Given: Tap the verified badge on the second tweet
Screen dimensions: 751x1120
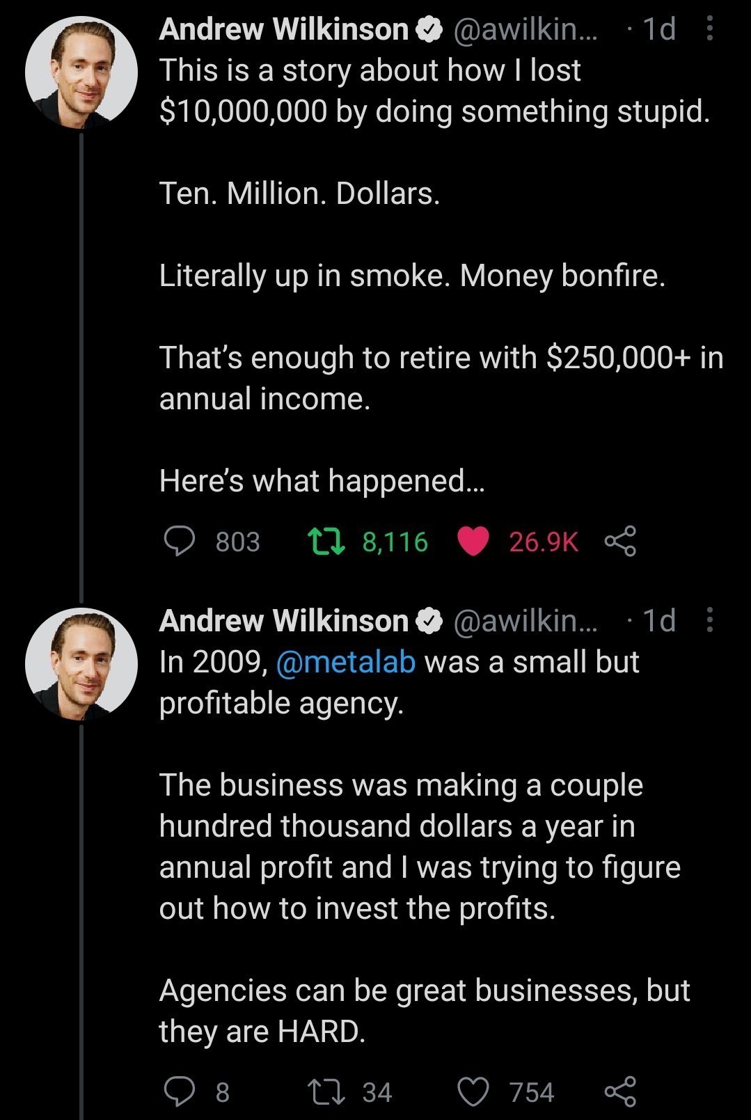Looking at the screenshot, I should click(x=429, y=620).
